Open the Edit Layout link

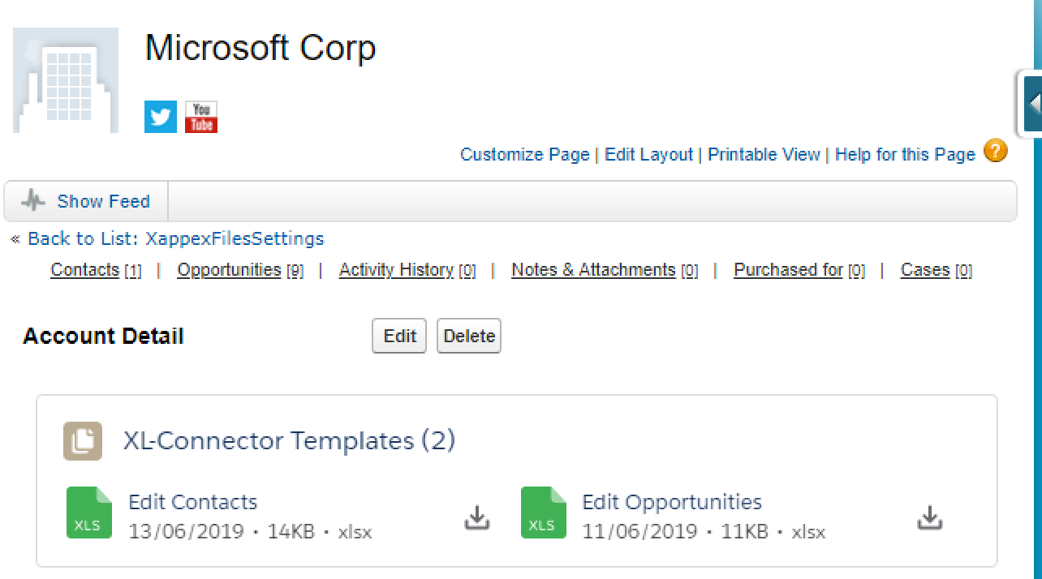[x=649, y=155]
